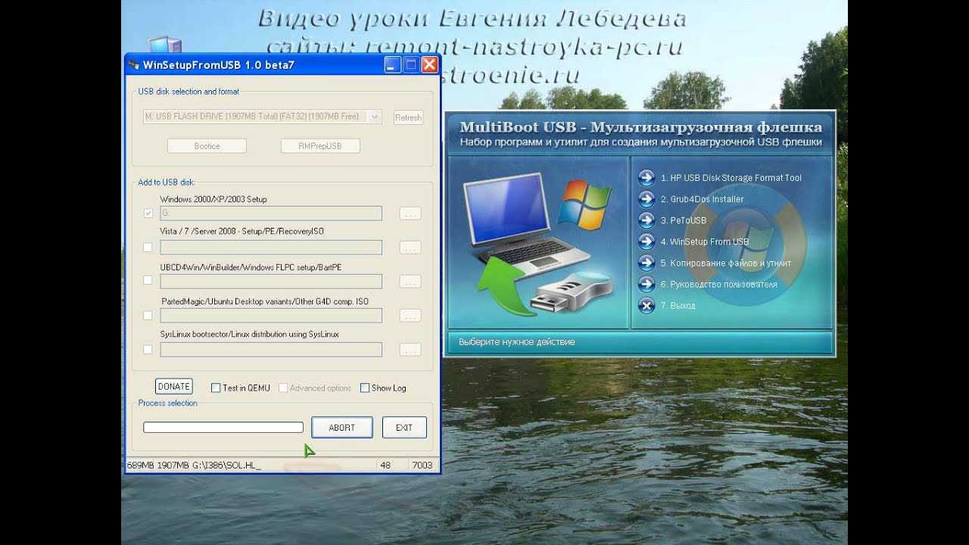Viewport: 969px width, 545px height.
Task: Open Руководство пользователя entry
Action: [x=719, y=284]
